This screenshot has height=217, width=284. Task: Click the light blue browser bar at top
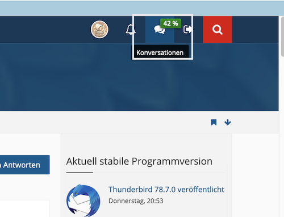coord(142,9)
